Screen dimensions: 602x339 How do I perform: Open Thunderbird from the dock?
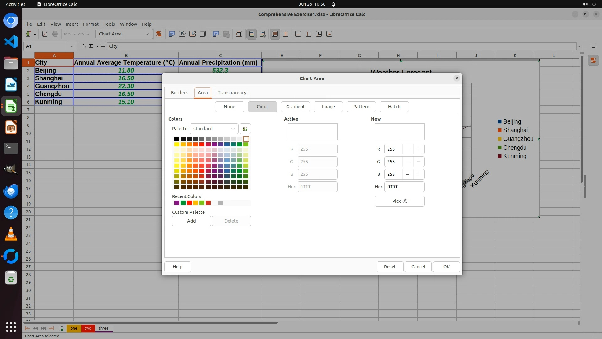(x=11, y=191)
